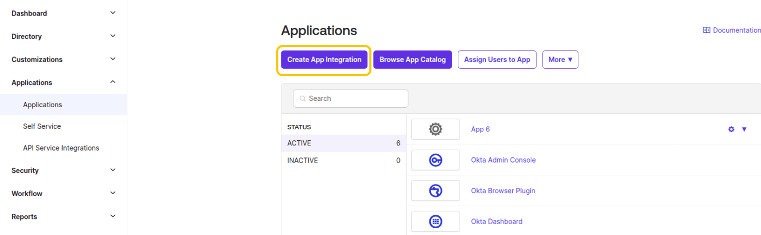Open the Okta Browser Plugin link
The image size is (761, 235).
[x=503, y=190]
